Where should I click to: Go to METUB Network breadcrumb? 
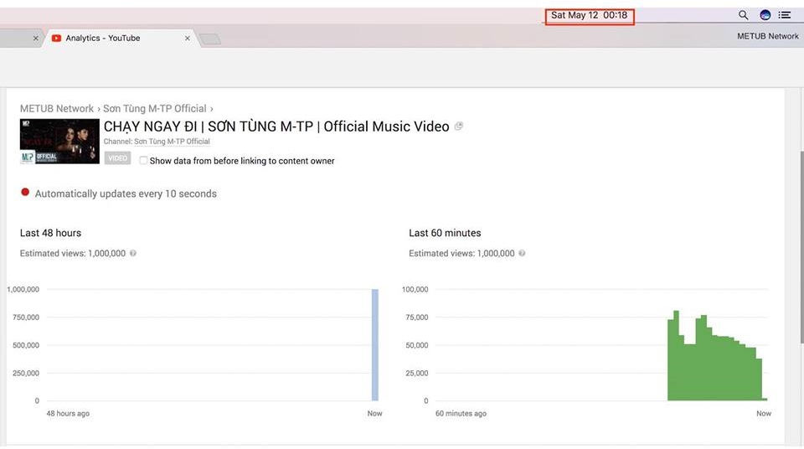pyautogui.click(x=57, y=109)
